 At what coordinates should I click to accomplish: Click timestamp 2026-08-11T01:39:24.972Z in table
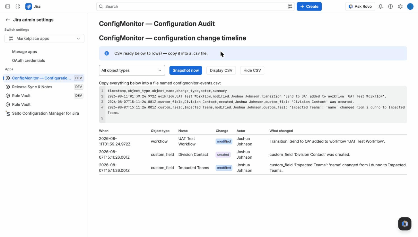(115, 141)
